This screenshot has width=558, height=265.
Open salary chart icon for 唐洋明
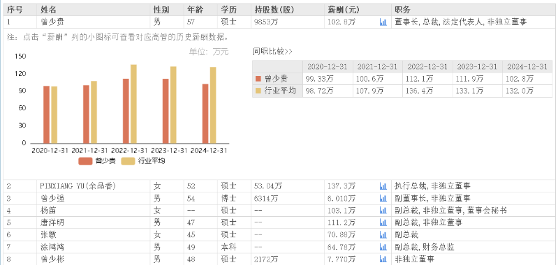383,222
